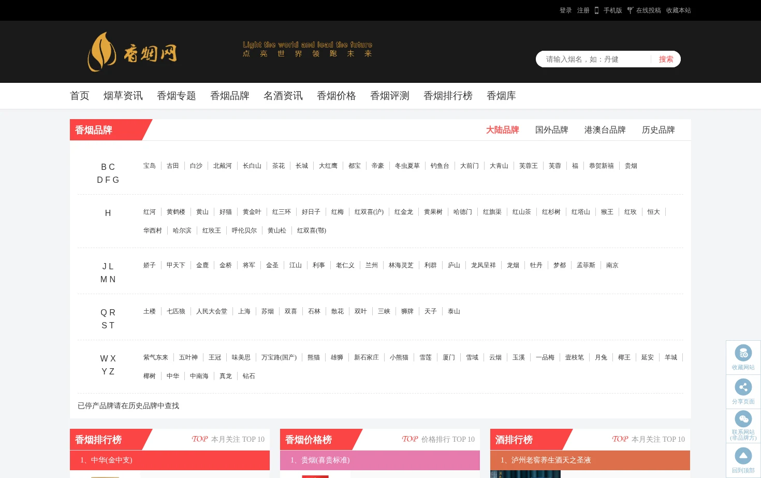
Task: Switch to the 港澳台品牌 tab
Action: click(x=605, y=130)
